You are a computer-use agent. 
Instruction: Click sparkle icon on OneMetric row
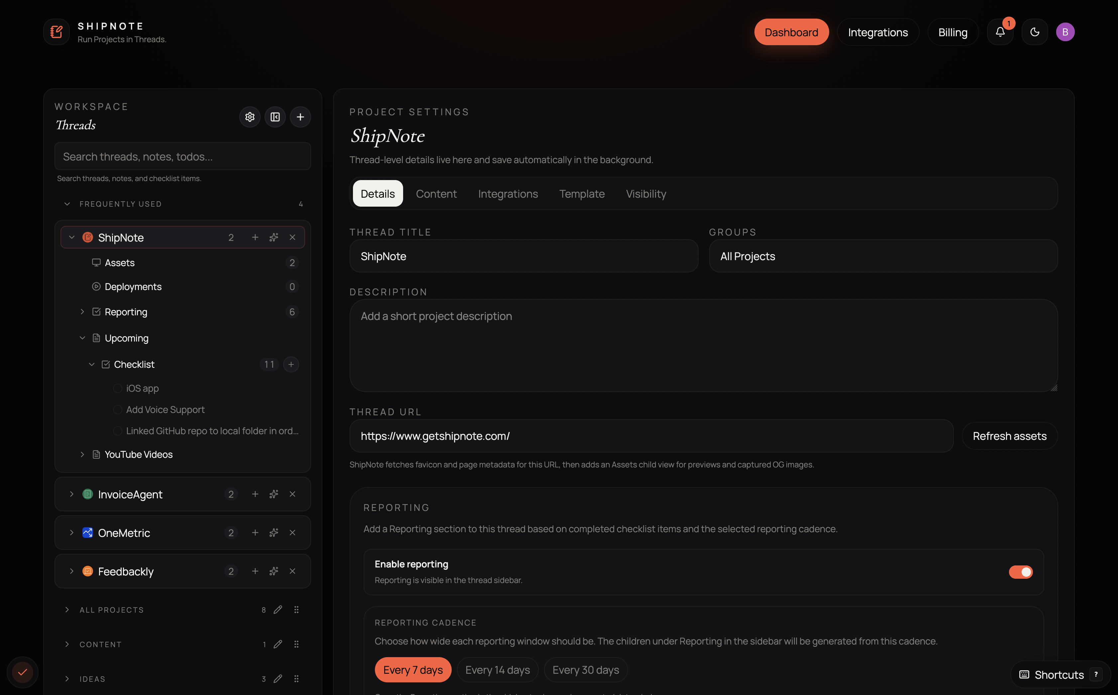pos(274,533)
